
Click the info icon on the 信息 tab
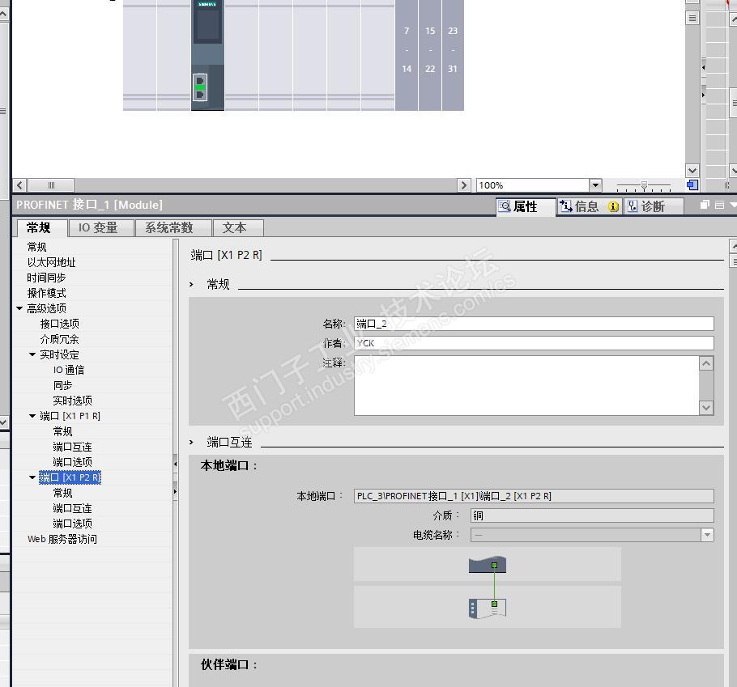613,206
